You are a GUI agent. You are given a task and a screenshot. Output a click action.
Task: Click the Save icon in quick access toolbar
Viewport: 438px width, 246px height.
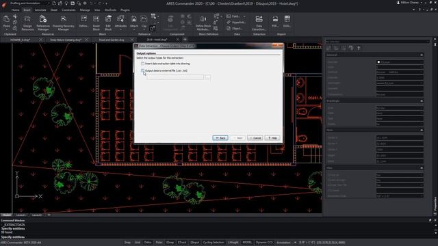tap(73, 3)
